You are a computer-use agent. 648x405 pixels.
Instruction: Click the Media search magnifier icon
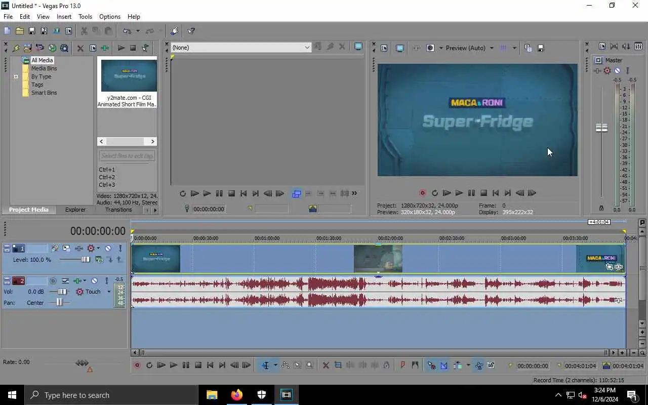point(64,48)
